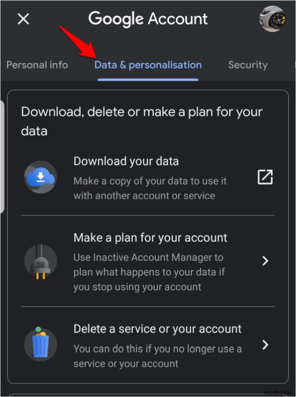Screen dimensions: 296x397
Task: Switch to the Personal info tab
Action: 37,65
